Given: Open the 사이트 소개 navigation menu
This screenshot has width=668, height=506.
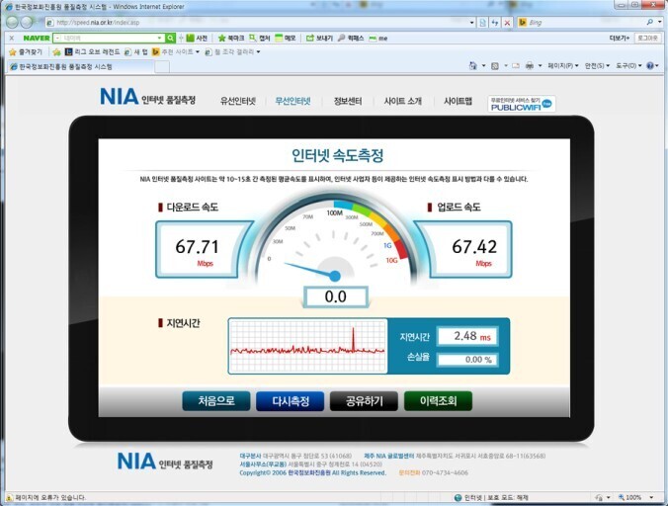Looking at the screenshot, I should tap(402, 102).
